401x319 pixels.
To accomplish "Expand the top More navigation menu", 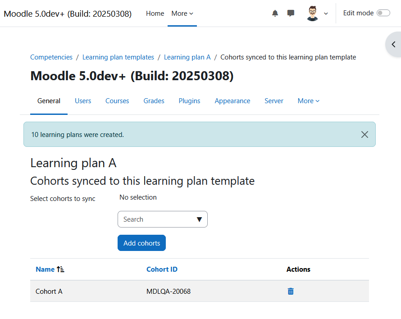I will point(182,14).
